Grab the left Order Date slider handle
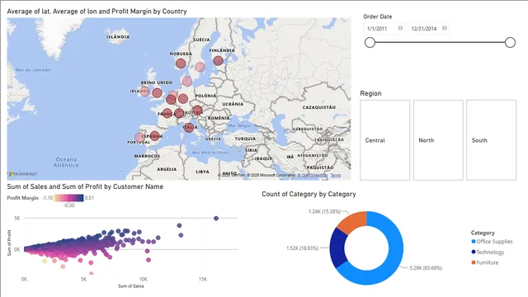Screen dimensions: 528x297 (x=370, y=42)
